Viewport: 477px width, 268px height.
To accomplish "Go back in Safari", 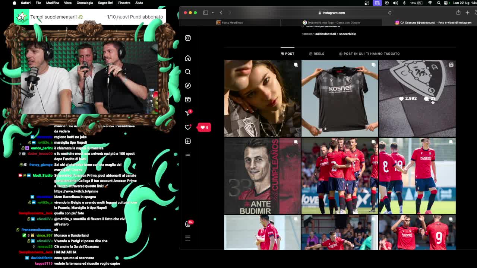I will (221, 13).
